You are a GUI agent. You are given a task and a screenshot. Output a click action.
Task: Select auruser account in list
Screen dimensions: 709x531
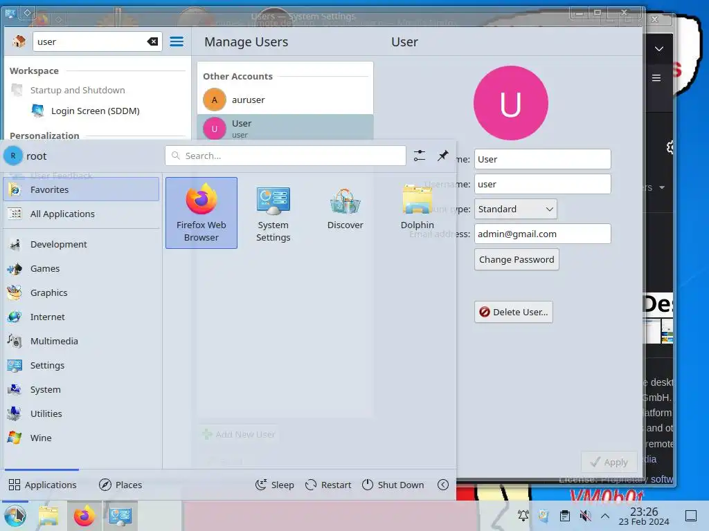285,100
